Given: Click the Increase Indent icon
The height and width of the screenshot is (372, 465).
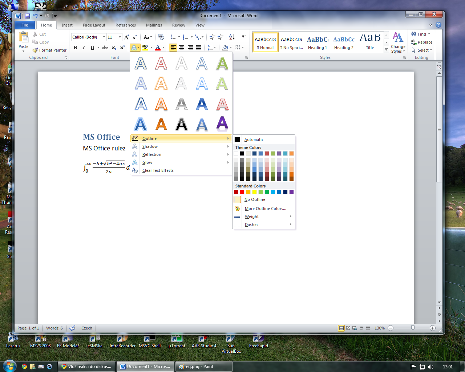Looking at the screenshot, I should pyautogui.click(x=221, y=37).
